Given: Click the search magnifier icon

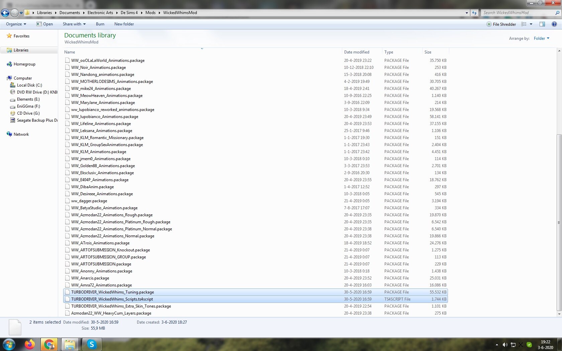Looking at the screenshot, I should (x=557, y=13).
